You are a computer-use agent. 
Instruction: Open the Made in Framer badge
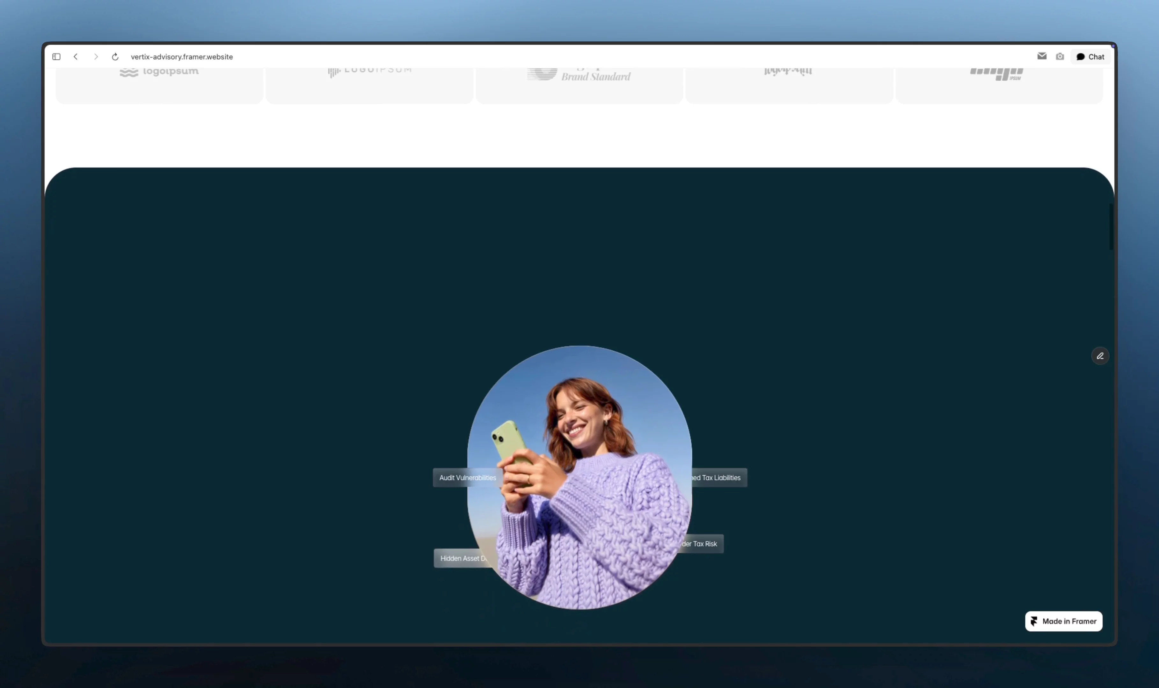click(1063, 621)
